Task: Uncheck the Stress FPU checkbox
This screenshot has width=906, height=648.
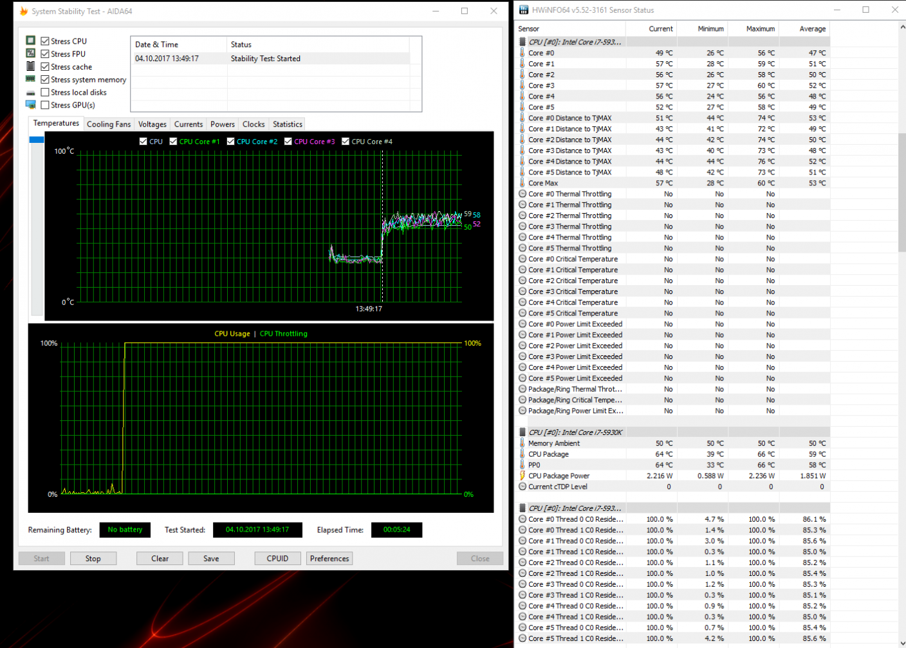Action: tap(45, 54)
